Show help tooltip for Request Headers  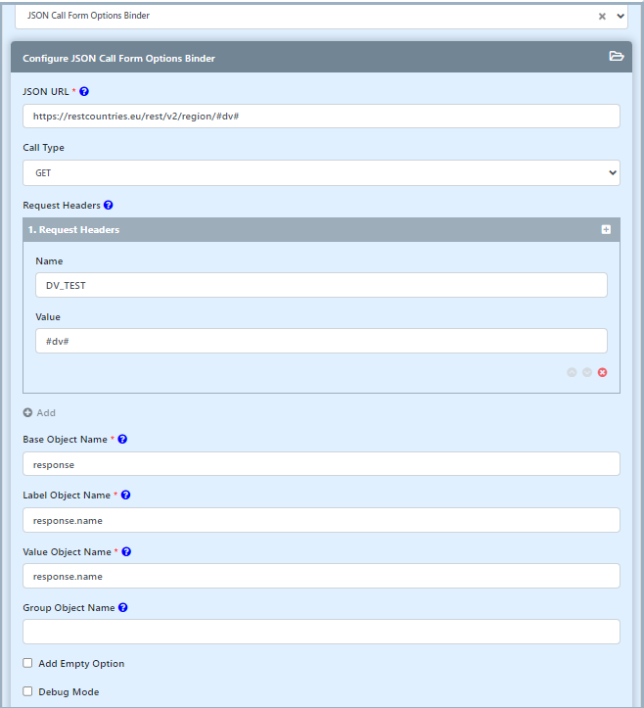(108, 206)
